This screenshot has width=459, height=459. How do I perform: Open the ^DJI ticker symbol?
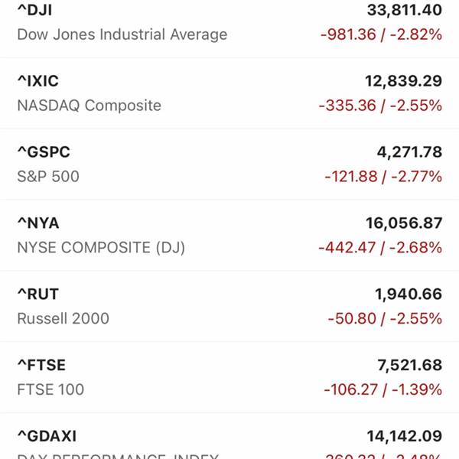35,10
